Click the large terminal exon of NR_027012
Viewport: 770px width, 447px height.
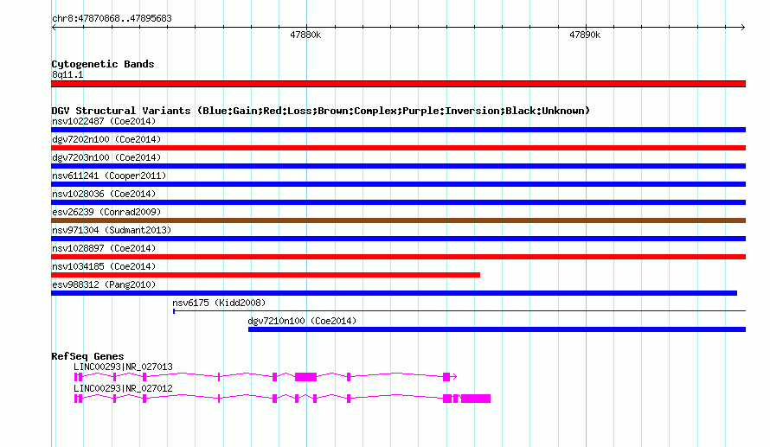point(476,399)
